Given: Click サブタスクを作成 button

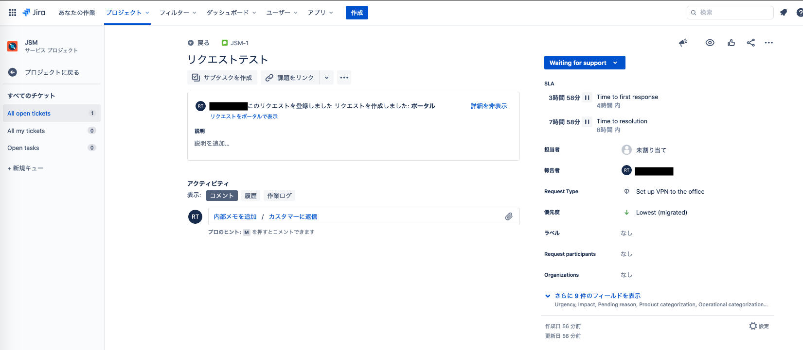Looking at the screenshot, I should tap(222, 78).
